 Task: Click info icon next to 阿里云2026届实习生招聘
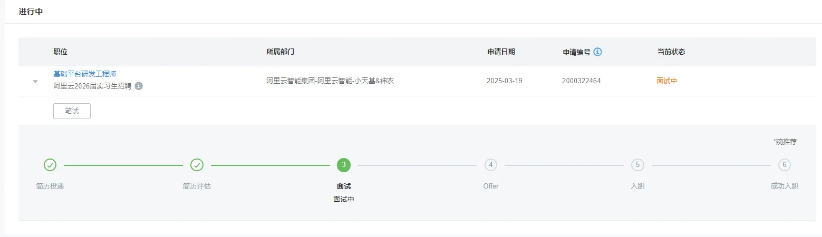pyautogui.click(x=139, y=86)
